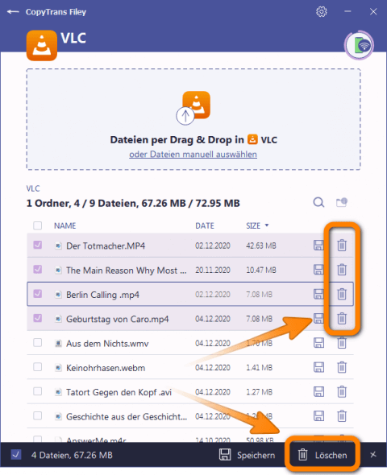Go back using the arrow beside CopyTrans Filey
387x475 pixels.
(13, 12)
